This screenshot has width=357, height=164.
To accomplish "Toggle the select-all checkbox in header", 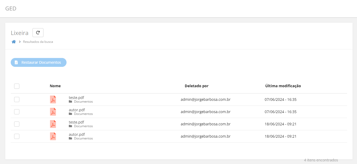I will pyautogui.click(x=17, y=86).
